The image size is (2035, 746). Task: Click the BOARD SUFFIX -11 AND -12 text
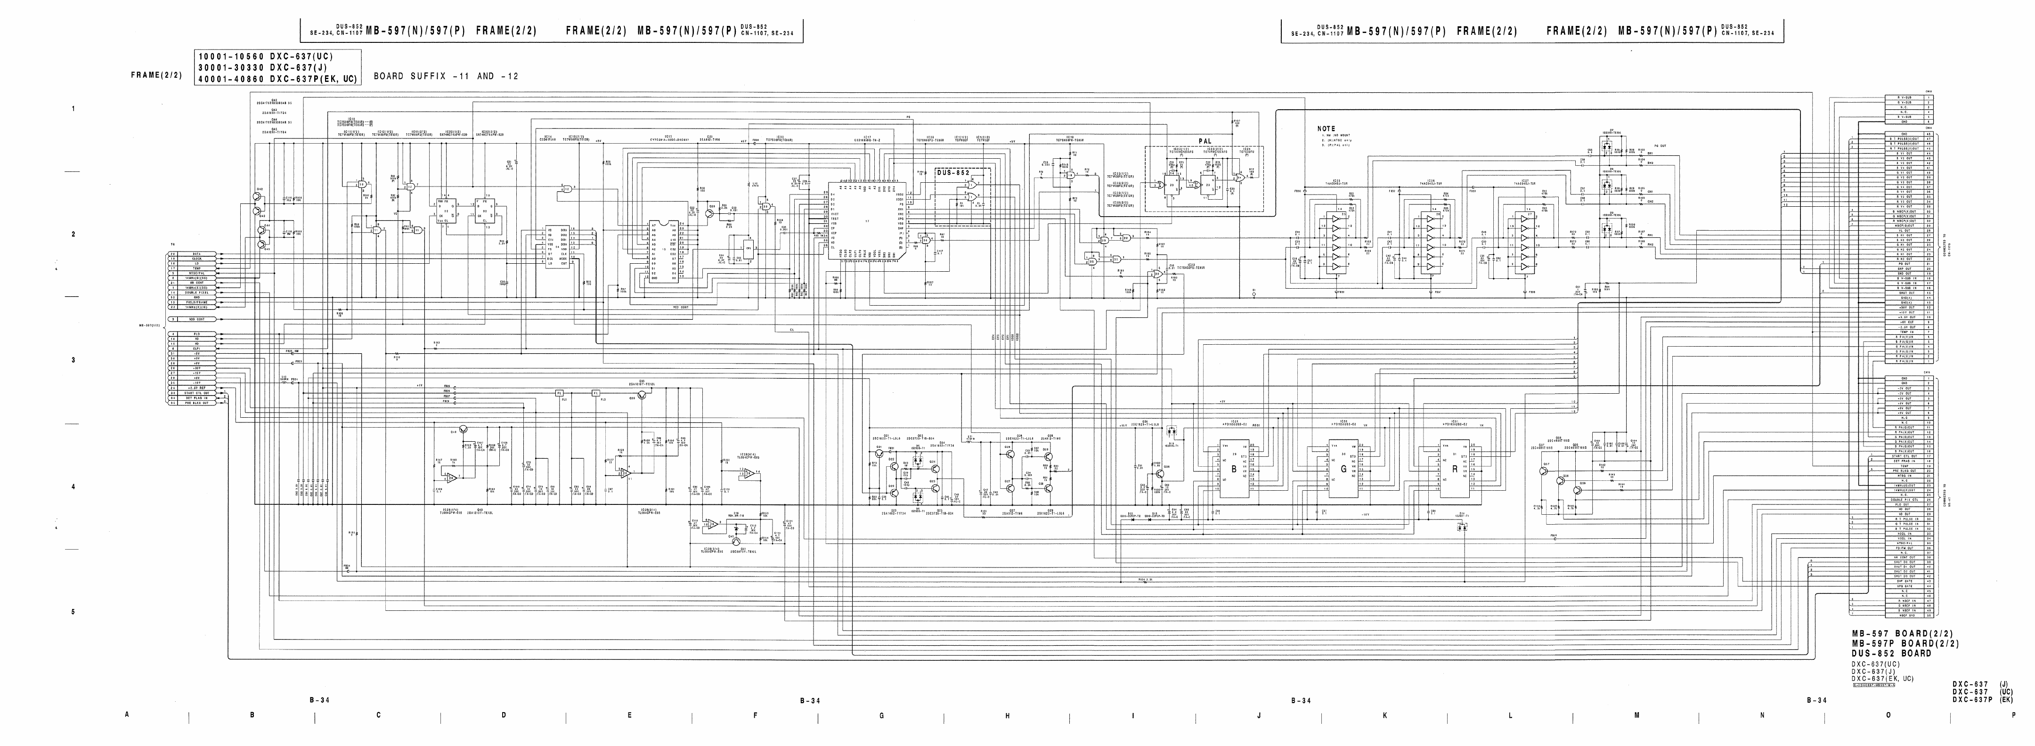tap(446, 77)
